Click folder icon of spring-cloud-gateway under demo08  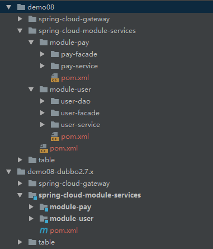32,19
